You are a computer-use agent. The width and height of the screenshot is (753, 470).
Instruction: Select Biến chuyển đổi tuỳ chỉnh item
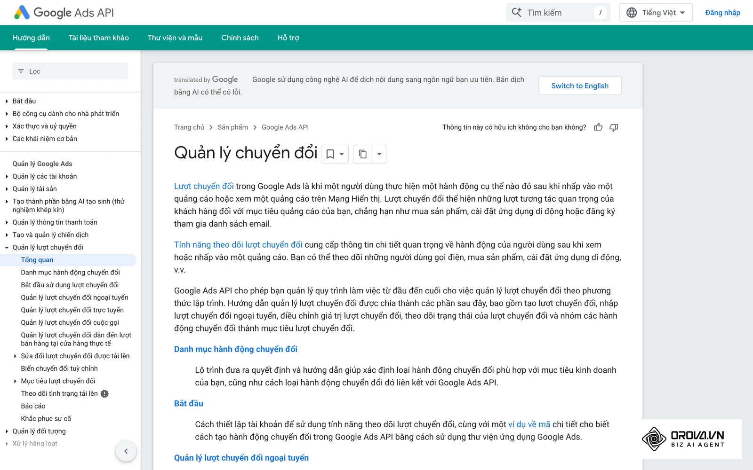click(59, 368)
